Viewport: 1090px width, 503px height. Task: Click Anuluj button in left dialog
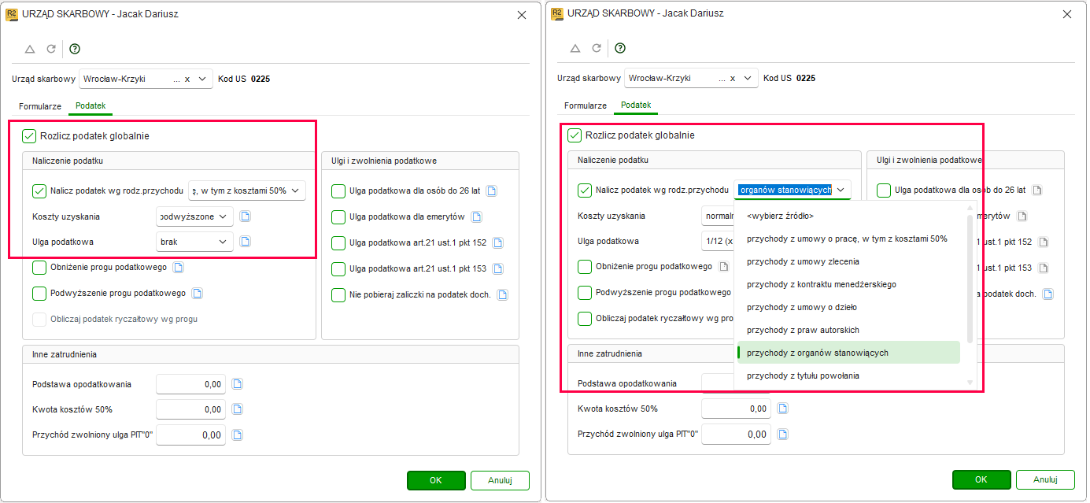pyautogui.click(x=500, y=480)
